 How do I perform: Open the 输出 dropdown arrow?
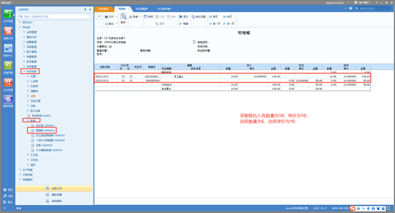116,23
